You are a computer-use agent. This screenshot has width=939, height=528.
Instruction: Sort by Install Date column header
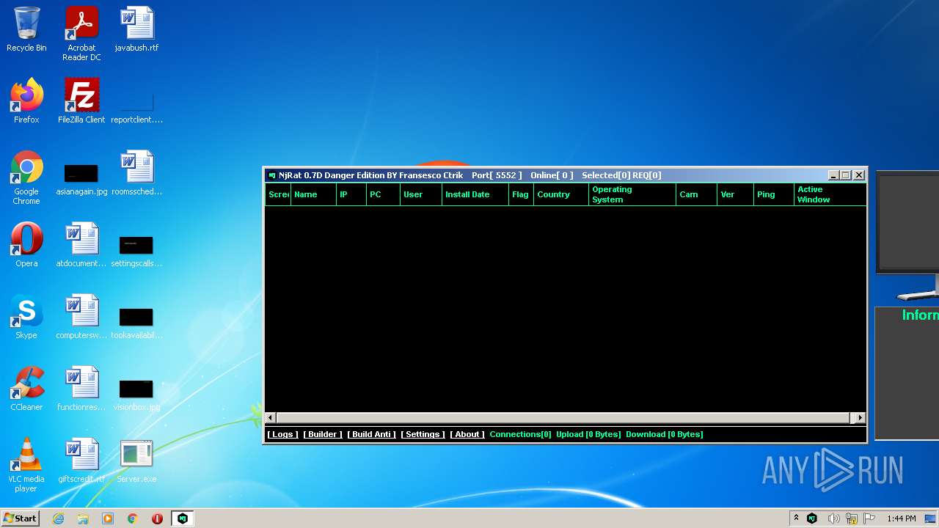tap(475, 194)
